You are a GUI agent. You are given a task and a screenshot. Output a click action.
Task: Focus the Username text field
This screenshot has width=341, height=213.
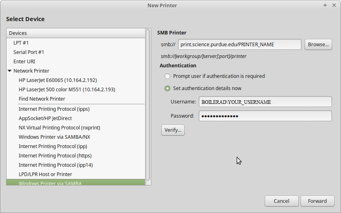click(265, 102)
